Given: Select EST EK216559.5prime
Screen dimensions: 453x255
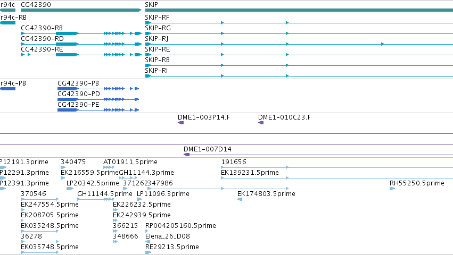Looking at the screenshot, I should click(x=89, y=173).
